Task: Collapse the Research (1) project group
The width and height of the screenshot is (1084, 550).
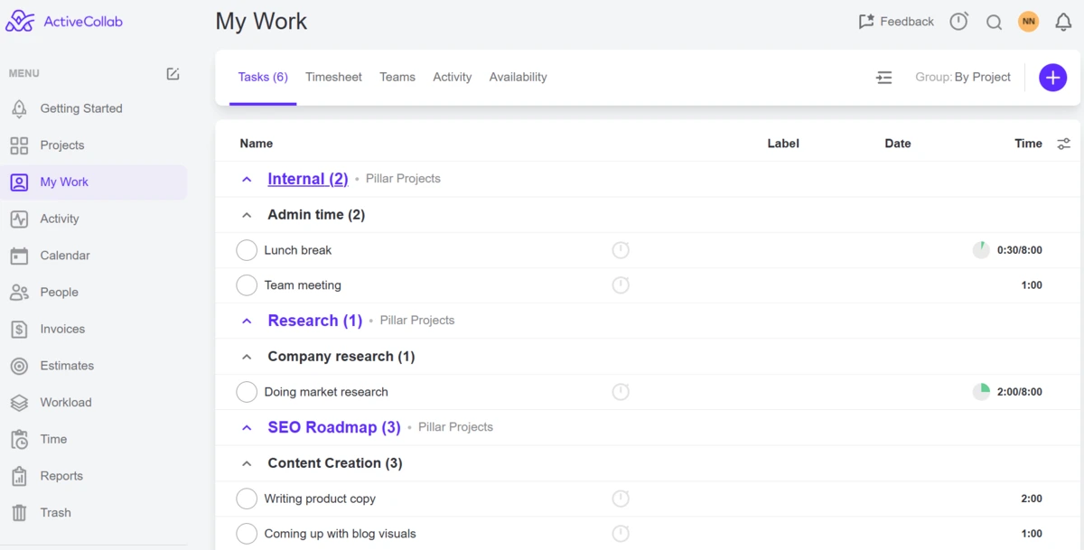Action: [247, 322]
